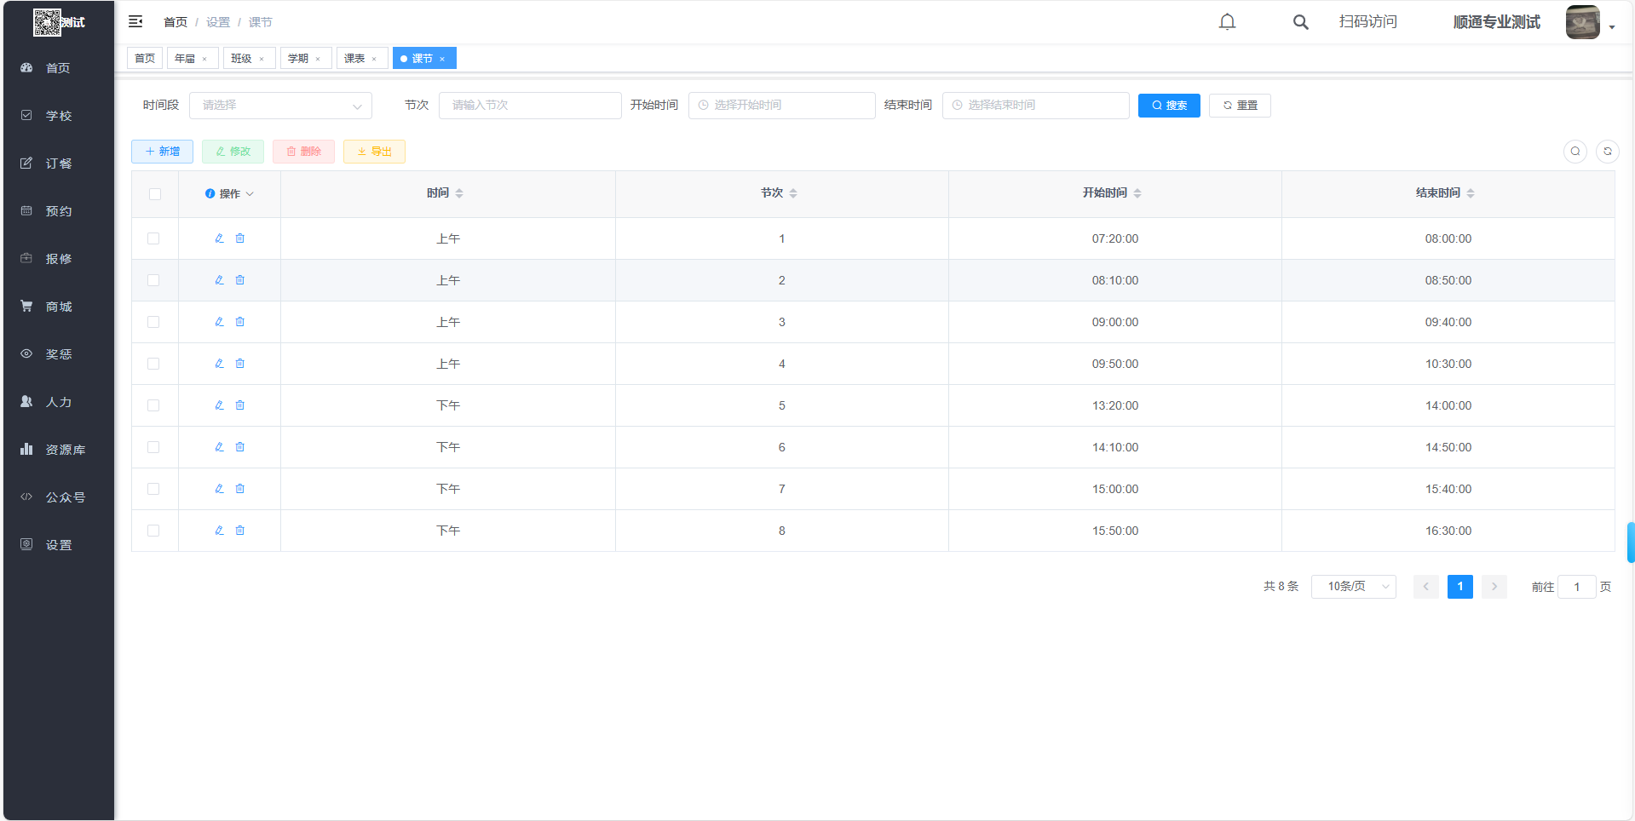Refresh table with round refresh icon
Screen dimensions: 1635x821
coord(1608,152)
